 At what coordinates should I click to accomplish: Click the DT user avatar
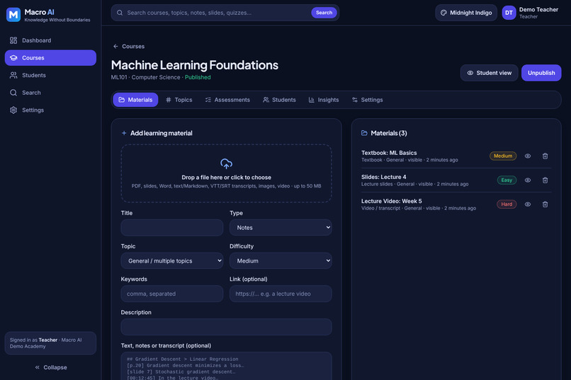coord(509,13)
